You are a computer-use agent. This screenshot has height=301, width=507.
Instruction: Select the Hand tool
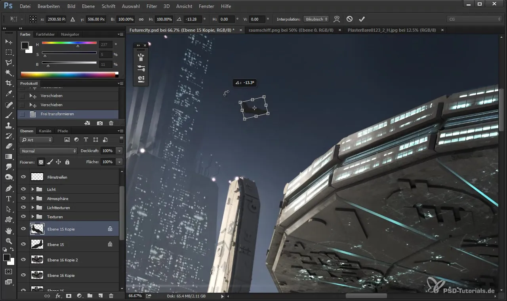(x=9, y=231)
